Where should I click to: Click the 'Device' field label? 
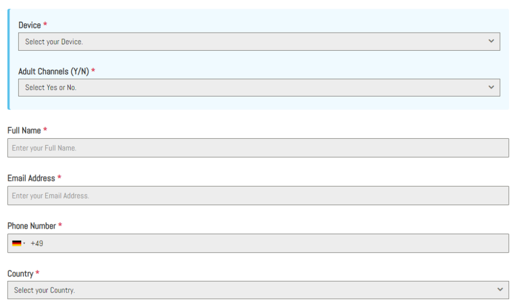click(x=30, y=25)
